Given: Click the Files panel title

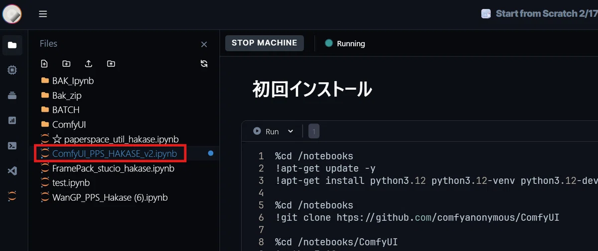Looking at the screenshot, I should [x=48, y=44].
